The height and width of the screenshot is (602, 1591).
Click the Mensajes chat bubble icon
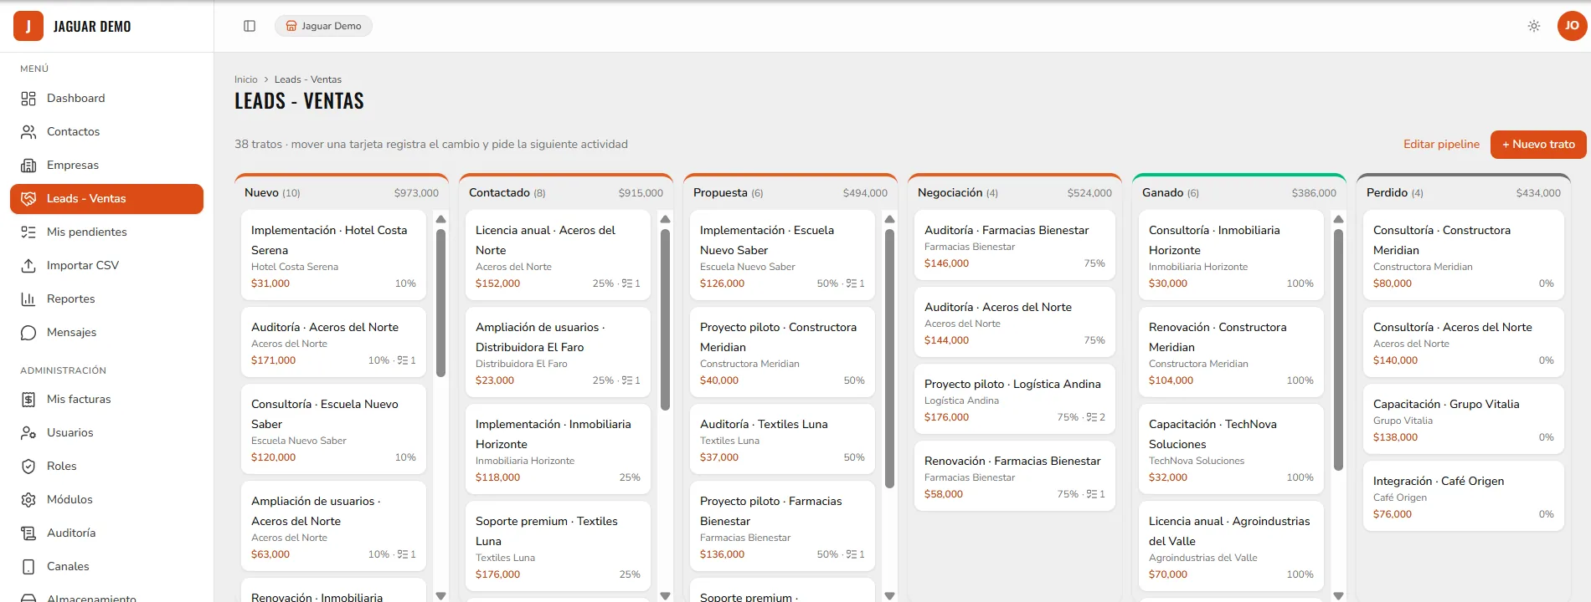[x=28, y=333]
